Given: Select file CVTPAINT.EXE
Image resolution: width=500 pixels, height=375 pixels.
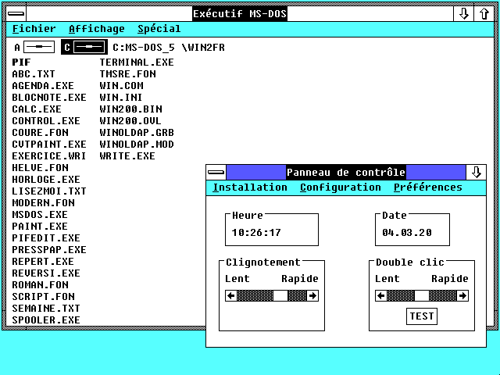Looking at the screenshot, I should [49, 144].
